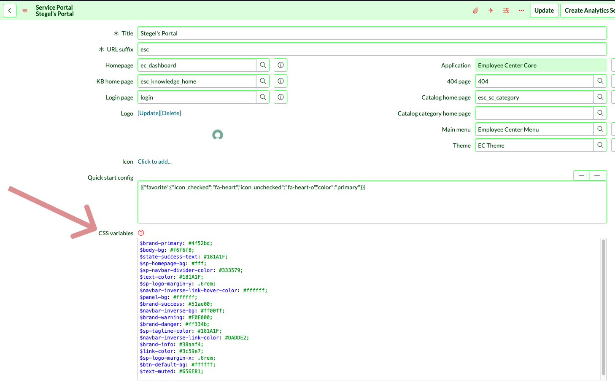Click the $panel-bg: #ffffff line
The width and height of the screenshot is (615, 385).
[x=168, y=297]
